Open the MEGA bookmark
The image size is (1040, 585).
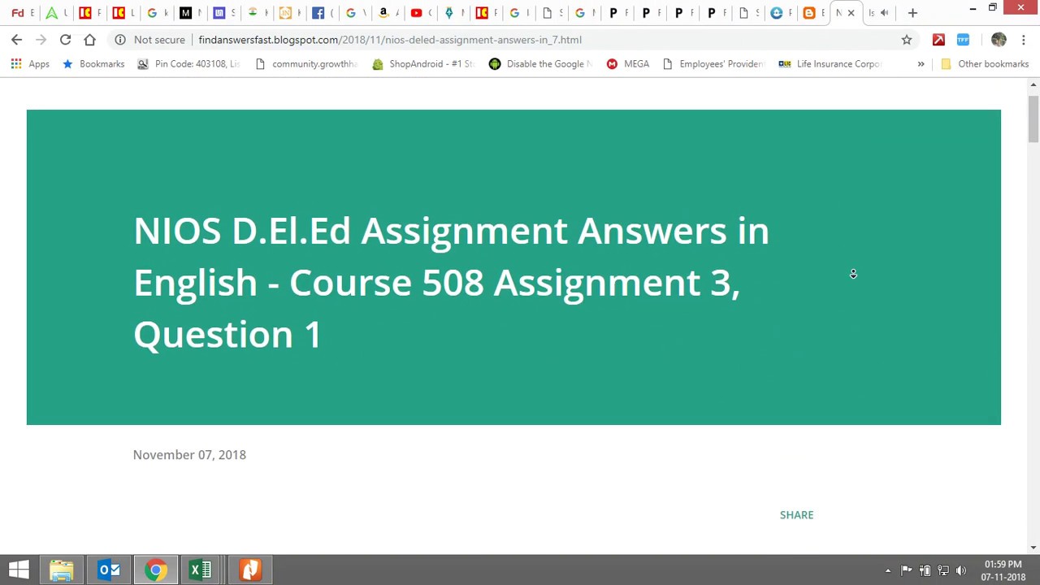coord(627,63)
